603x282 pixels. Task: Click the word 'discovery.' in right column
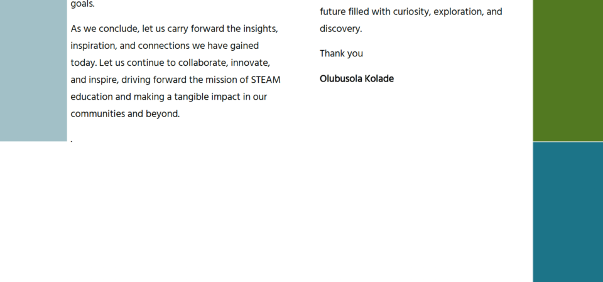tap(340, 29)
